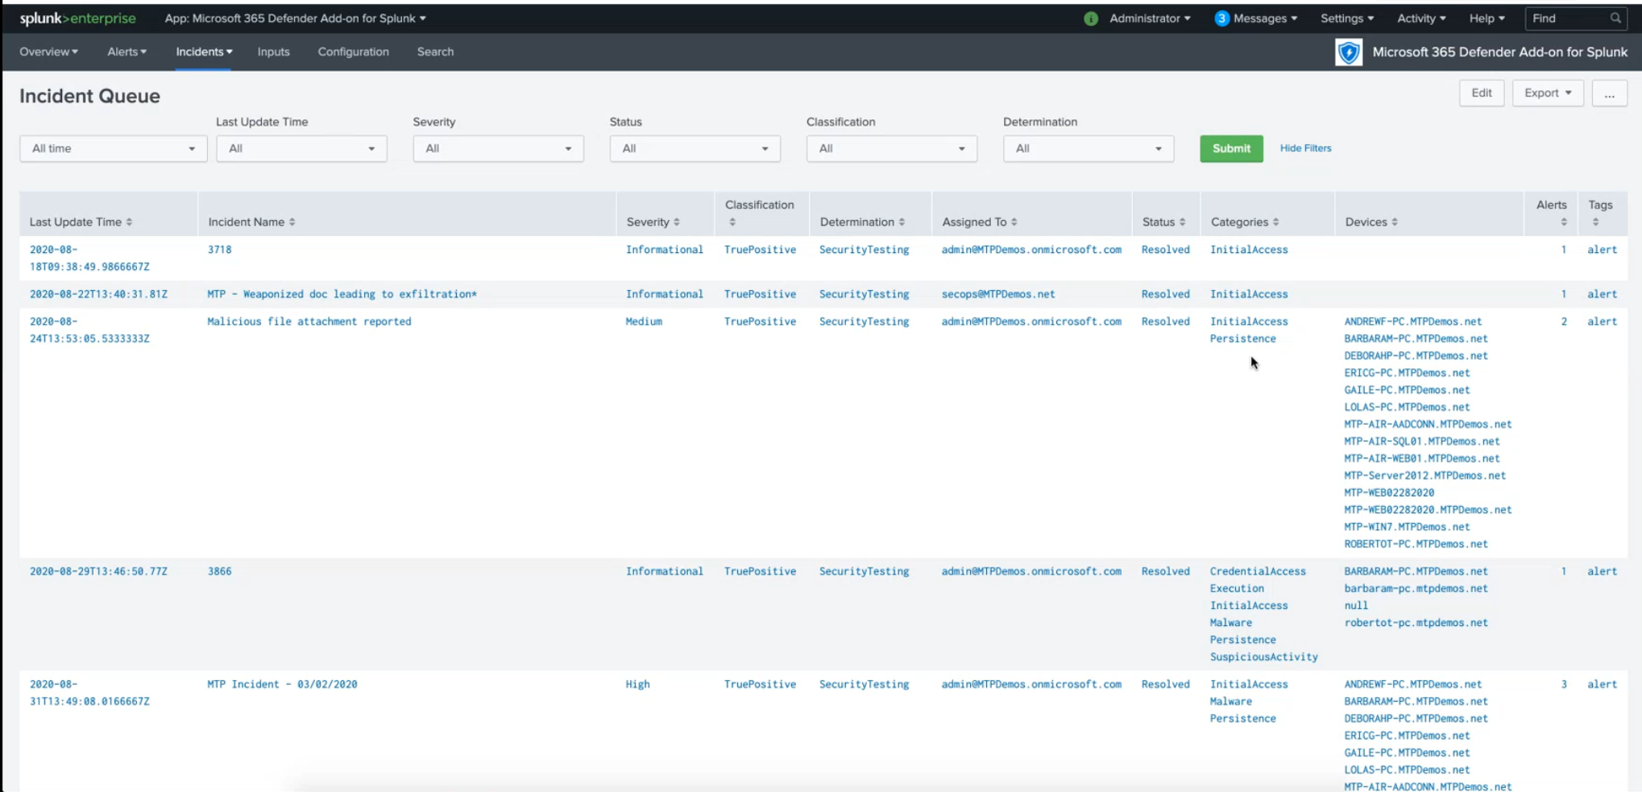Click the Find search magnifier icon
Screen dimensions: 1642x792
point(1615,18)
